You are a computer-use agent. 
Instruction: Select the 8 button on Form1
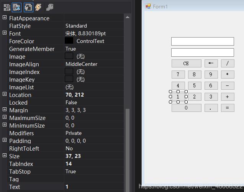coord(195,74)
